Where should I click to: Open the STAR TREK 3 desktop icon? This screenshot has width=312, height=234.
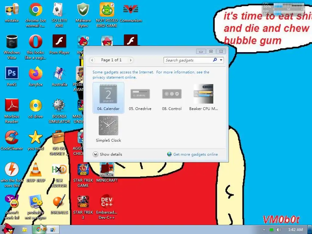[83, 207]
